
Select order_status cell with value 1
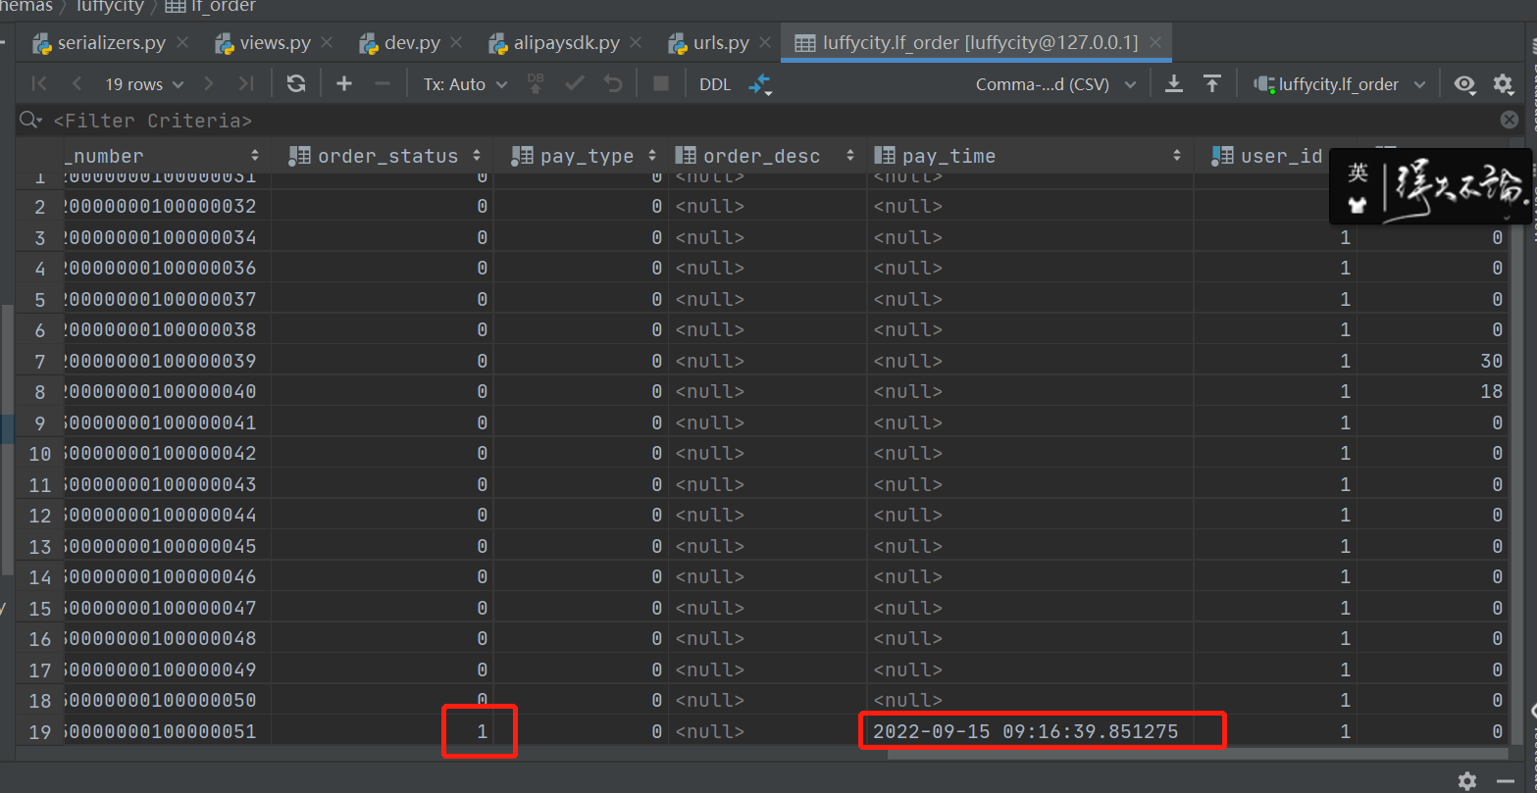click(382, 731)
